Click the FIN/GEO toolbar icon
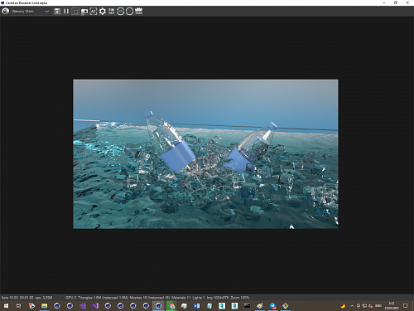Screen dimensions: 414x311 click(111, 12)
